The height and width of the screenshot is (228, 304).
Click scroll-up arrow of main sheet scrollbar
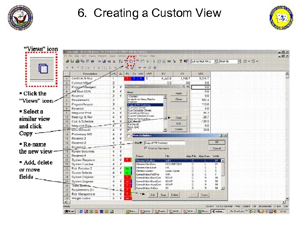pyautogui.click(x=287, y=73)
